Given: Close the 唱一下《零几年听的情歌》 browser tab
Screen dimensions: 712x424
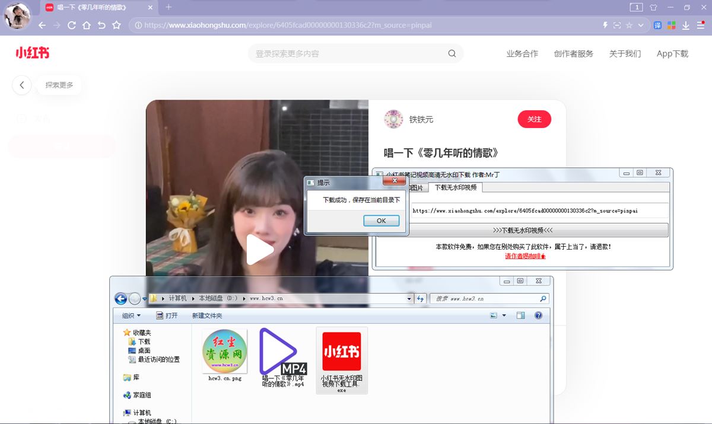Looking at the screenshot, I should pyautogui.click(x=151, y=8).
